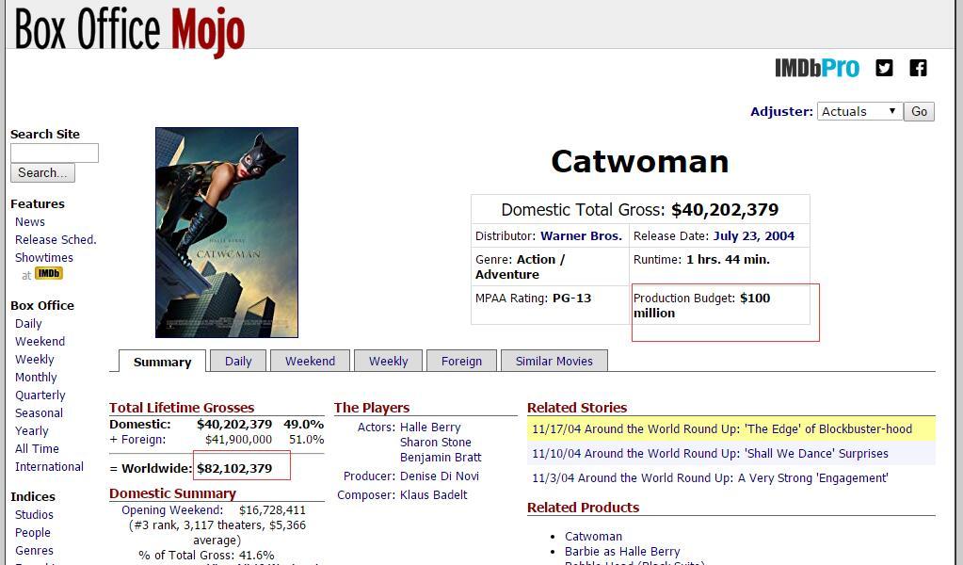Click the IMDbPro logo

[x=817, y=68]
